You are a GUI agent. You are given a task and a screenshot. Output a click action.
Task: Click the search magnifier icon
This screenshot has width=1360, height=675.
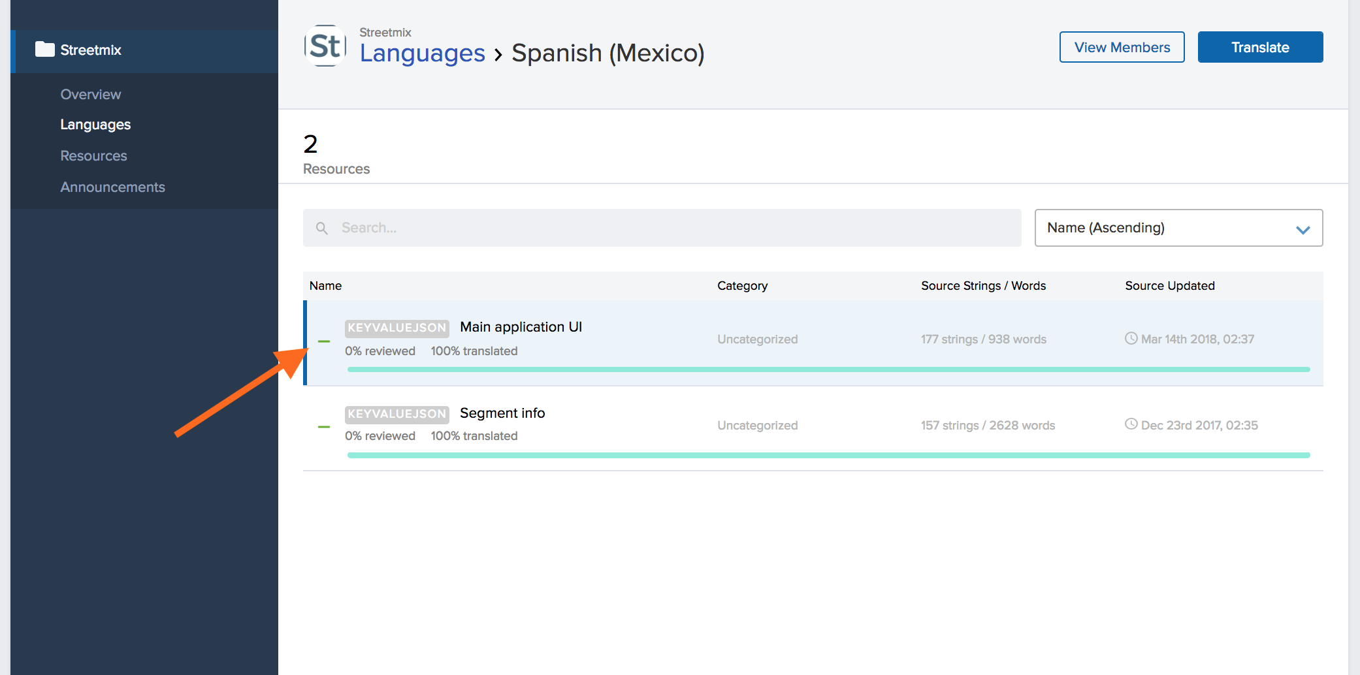322,228
